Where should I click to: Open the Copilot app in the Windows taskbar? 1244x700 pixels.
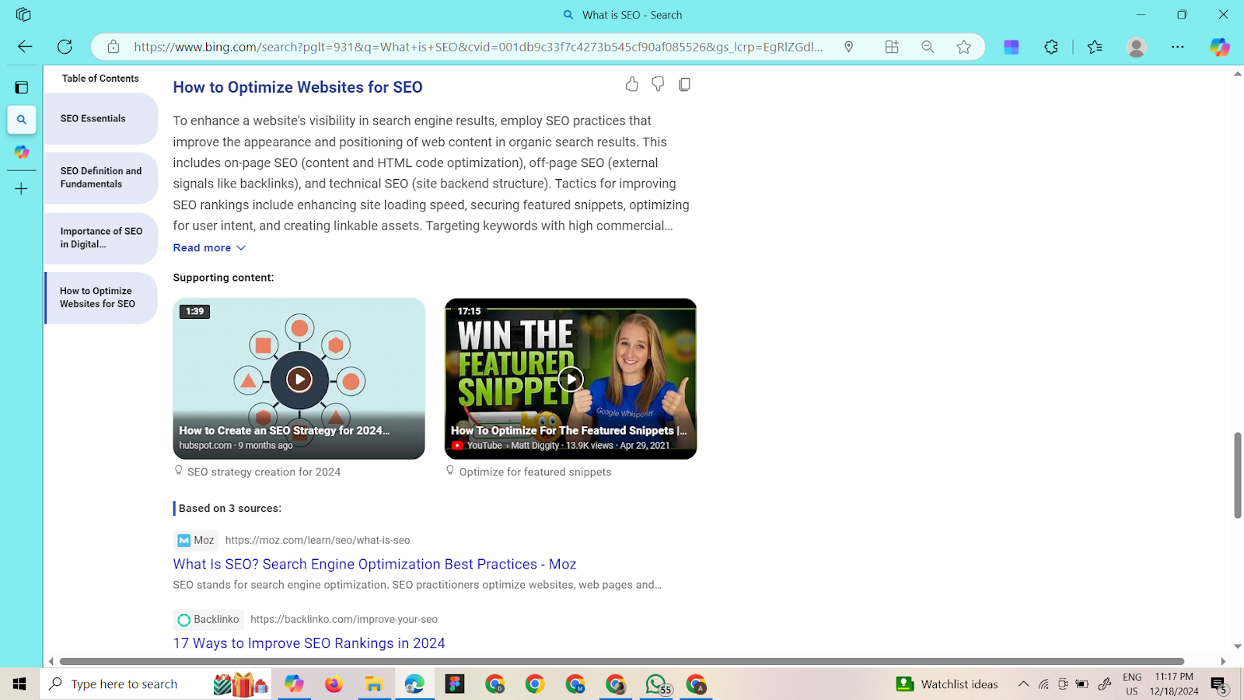coord(294,684)
